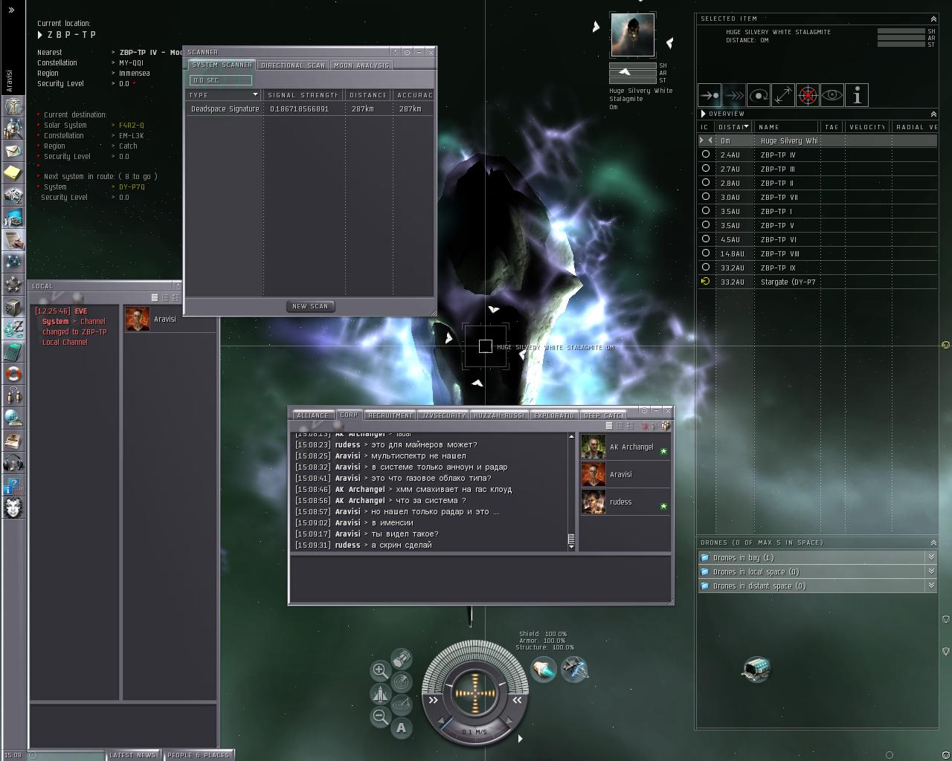Click the corp chat scrollbar
Viewport: 952px width, 761px height.
point(571,492)
